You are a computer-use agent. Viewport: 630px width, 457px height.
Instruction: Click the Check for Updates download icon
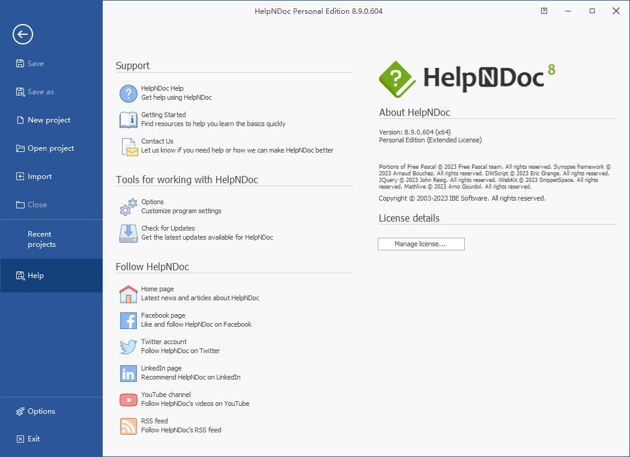(x=128, y=233)
